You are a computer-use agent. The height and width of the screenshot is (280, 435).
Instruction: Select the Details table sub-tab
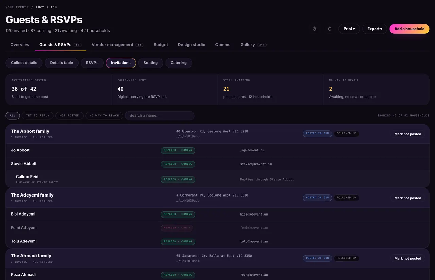62,63
